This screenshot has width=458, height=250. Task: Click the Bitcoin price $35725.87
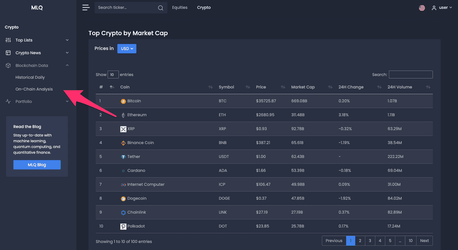[x=266, y=101]
